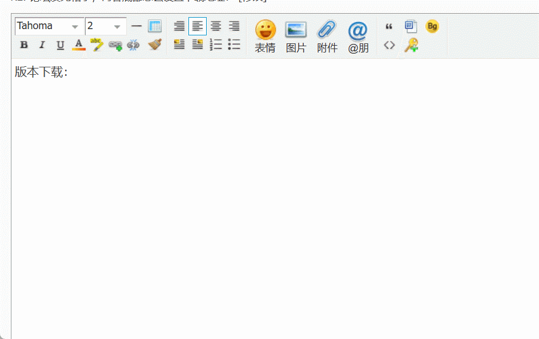Insert a horizontal rule line
Image resolution: width=539 pixels, height=339 pixels.
(x=136, y=26)
